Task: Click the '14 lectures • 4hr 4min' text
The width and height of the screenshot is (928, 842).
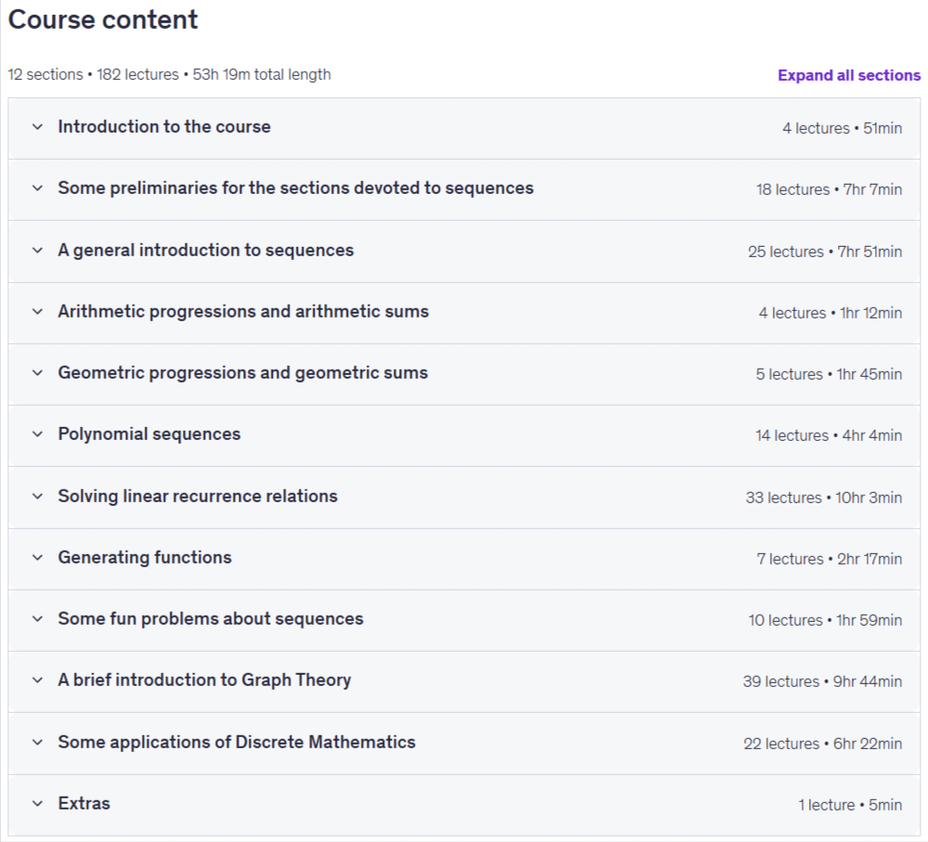Action: coord(829,435)
